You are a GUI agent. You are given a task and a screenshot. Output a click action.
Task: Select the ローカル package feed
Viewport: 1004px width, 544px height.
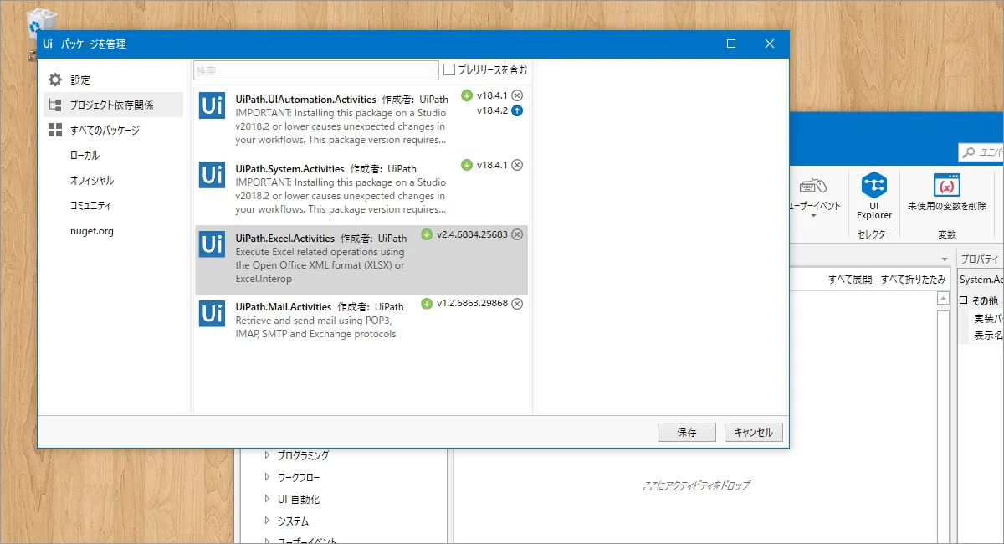coord(85,155)
